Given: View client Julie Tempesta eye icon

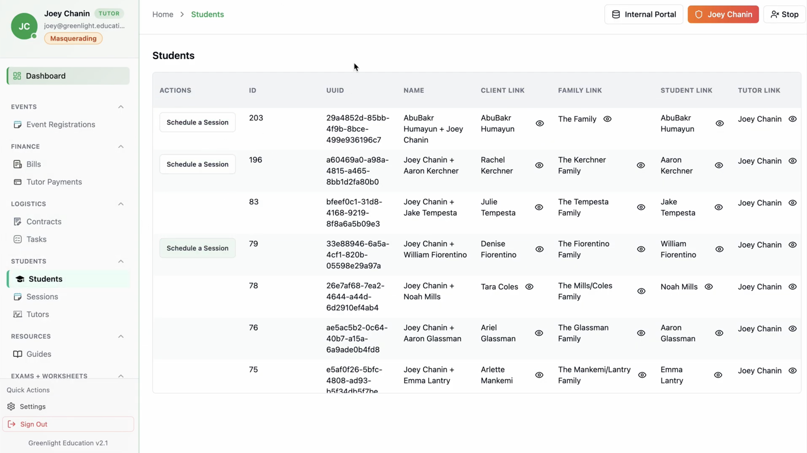Looking at the screenshot, I should pos(539,207).
